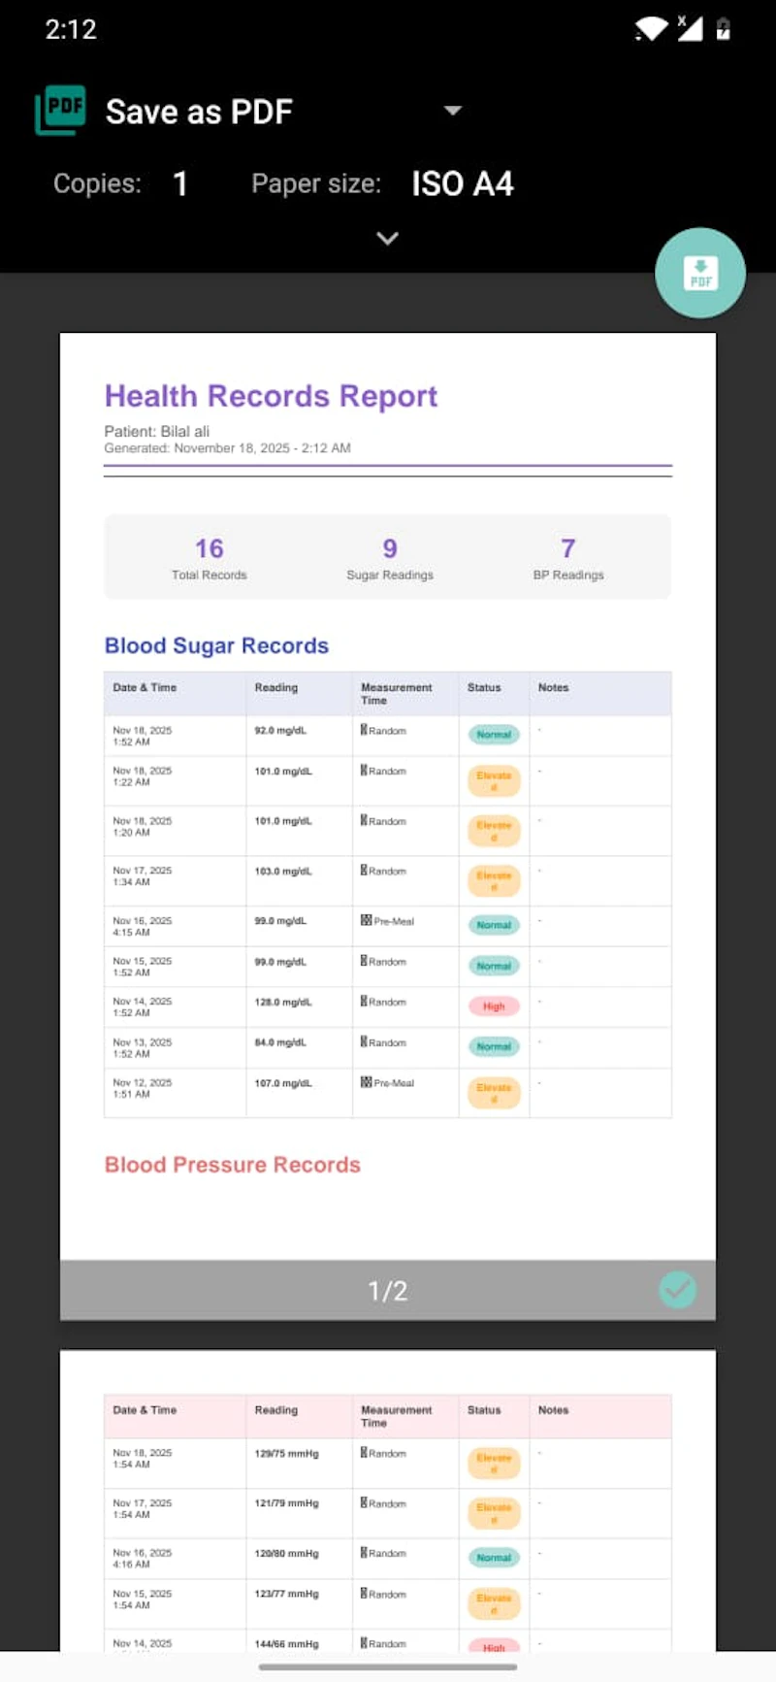Screen dimensions: 776x1682
Task: Open the Save as PDF destination dropdown arrow
Action: [x=452, y=111]
